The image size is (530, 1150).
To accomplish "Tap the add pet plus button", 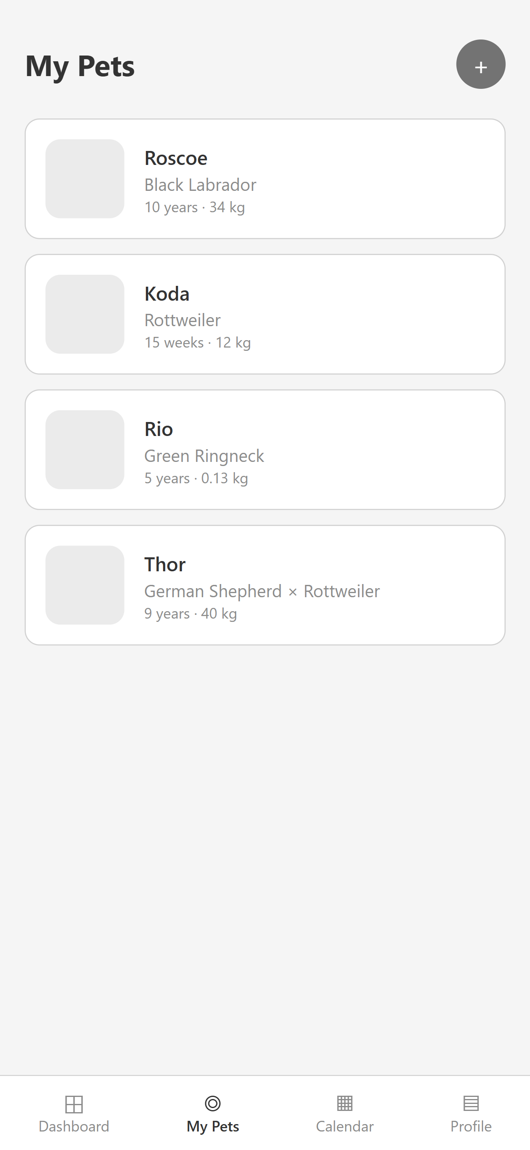I will click(480, 64).
